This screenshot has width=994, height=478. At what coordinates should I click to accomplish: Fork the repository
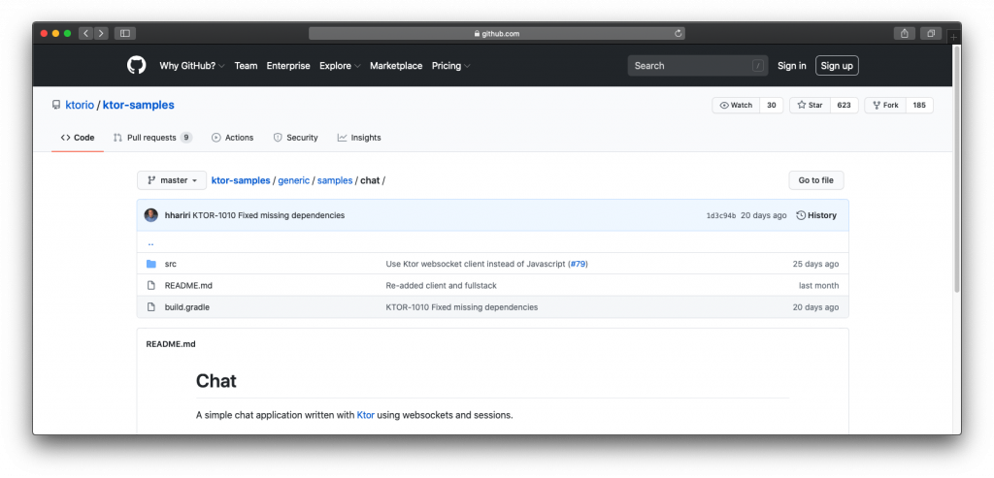(x=885, y=105)
